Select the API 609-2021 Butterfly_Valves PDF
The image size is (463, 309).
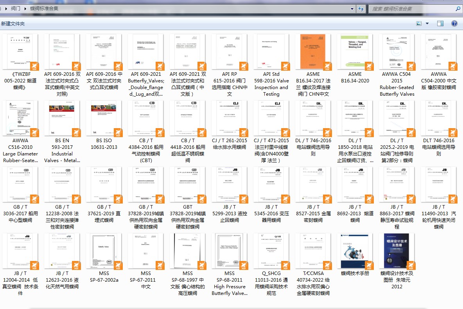146,66
